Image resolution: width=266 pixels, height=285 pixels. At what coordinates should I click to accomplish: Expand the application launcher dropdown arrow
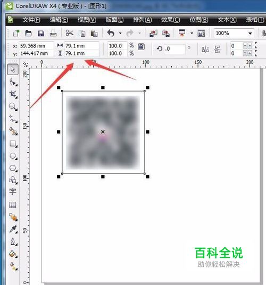(192, 33)
